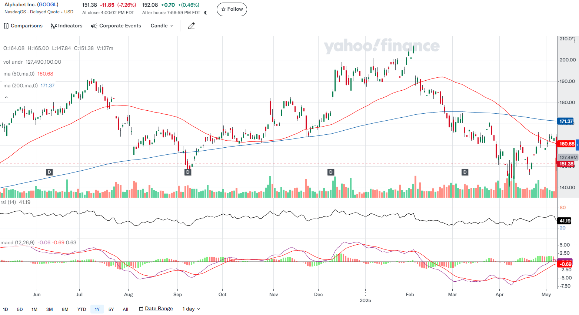Open the Indicators menu
Viewport: 579px width, 315px height.
66,26
